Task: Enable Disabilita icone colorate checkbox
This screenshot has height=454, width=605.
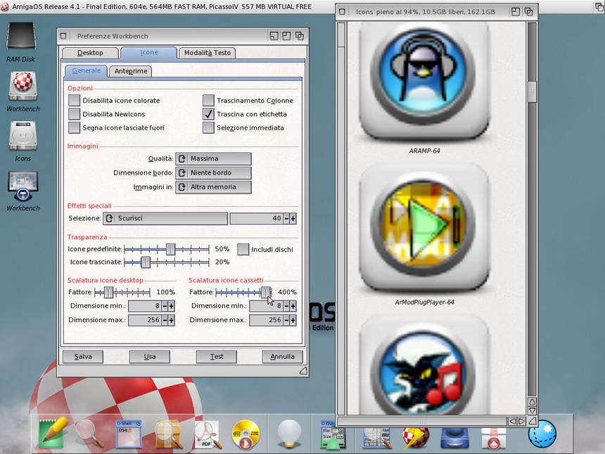Action: point(75,101)
